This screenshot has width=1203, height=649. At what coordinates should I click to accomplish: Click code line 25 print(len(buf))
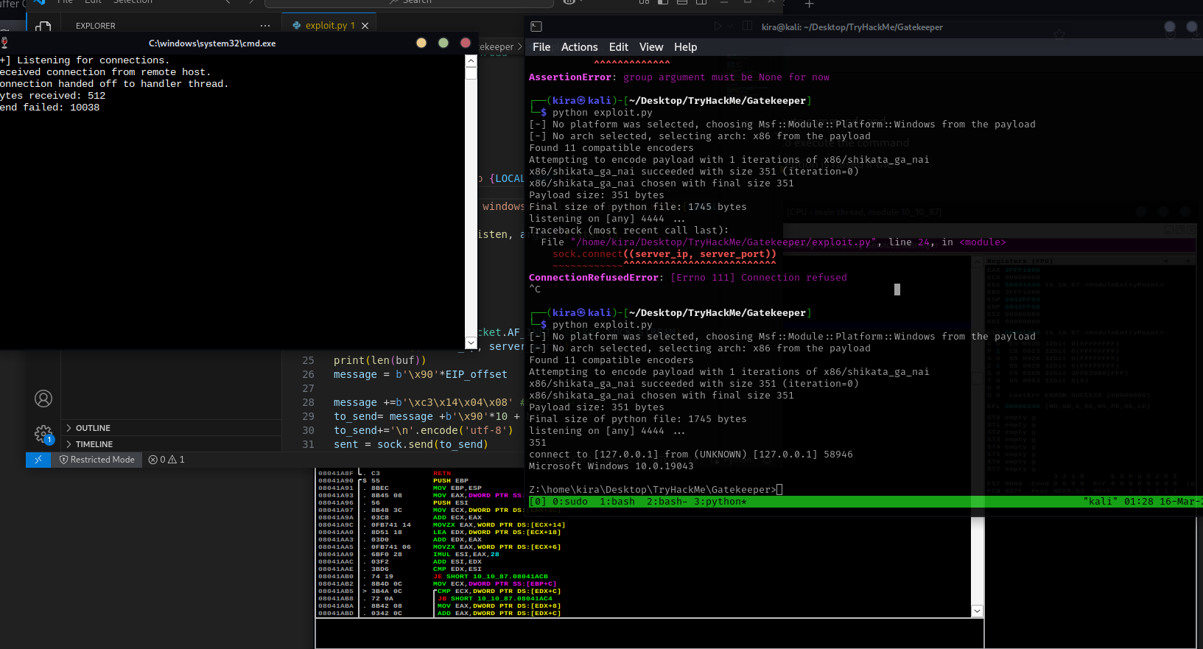click(379, 360)
